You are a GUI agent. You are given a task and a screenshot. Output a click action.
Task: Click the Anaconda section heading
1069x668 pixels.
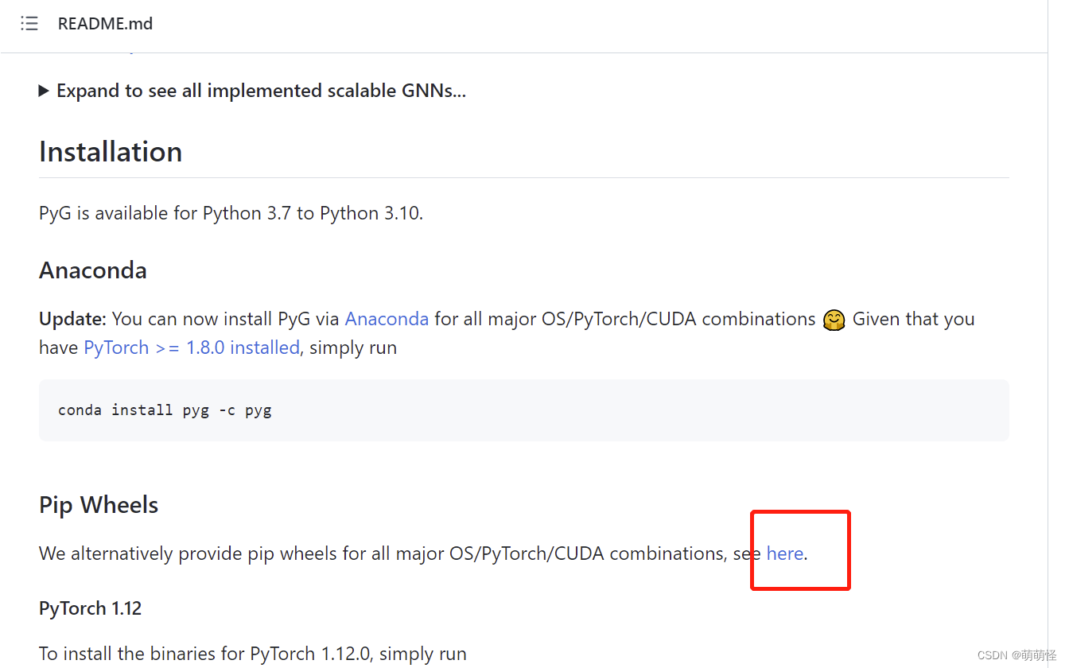(93, 270)
